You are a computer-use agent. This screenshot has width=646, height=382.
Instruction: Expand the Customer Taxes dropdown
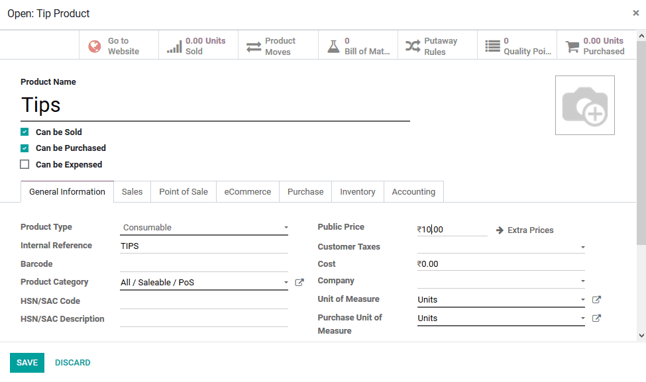click(582, 246)
